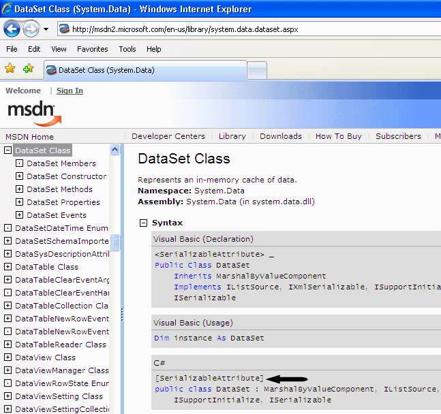The height and width of the screenshot is (414, 441).
Task: Open the Help menu
Action: 154,49
